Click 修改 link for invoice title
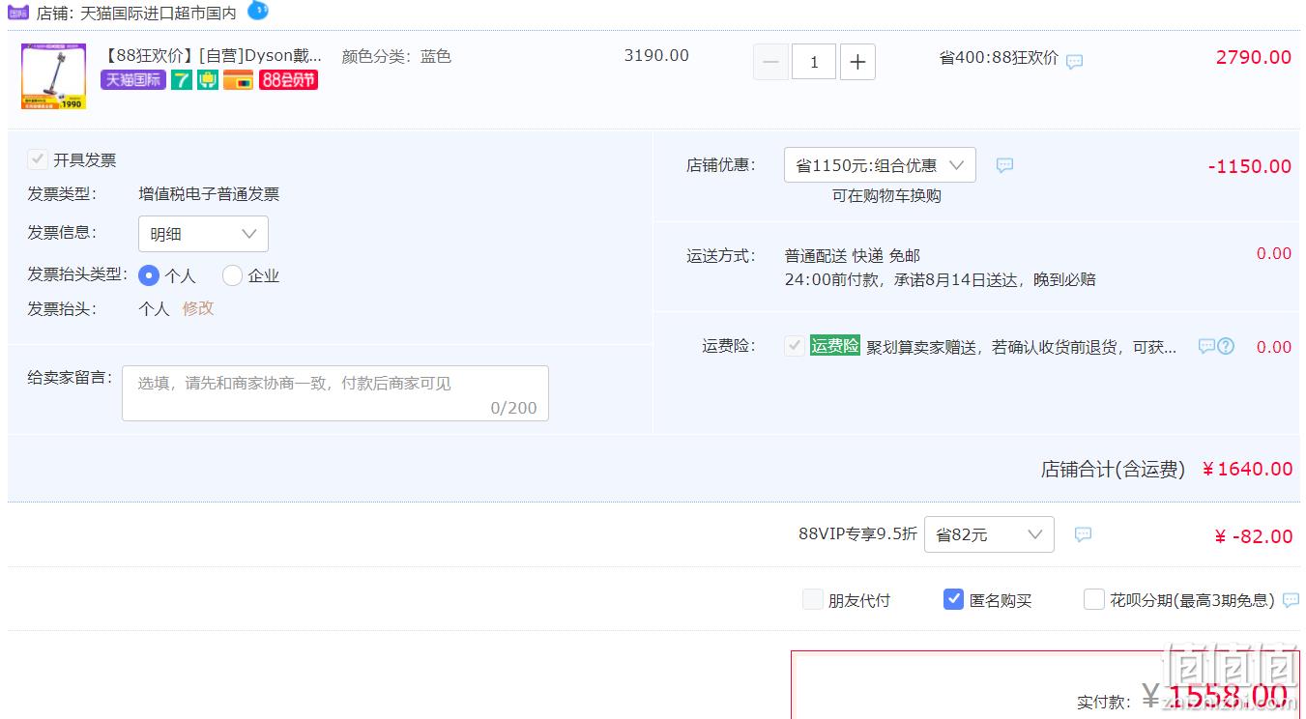This screenshot has width=1306, height=719. [x=198, y=308]
